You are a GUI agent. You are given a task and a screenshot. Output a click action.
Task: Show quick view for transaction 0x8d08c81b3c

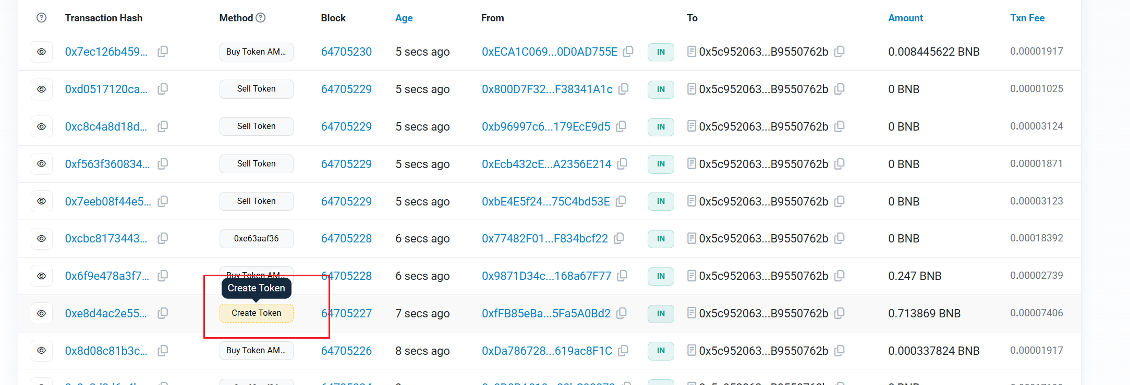[42, 351]
